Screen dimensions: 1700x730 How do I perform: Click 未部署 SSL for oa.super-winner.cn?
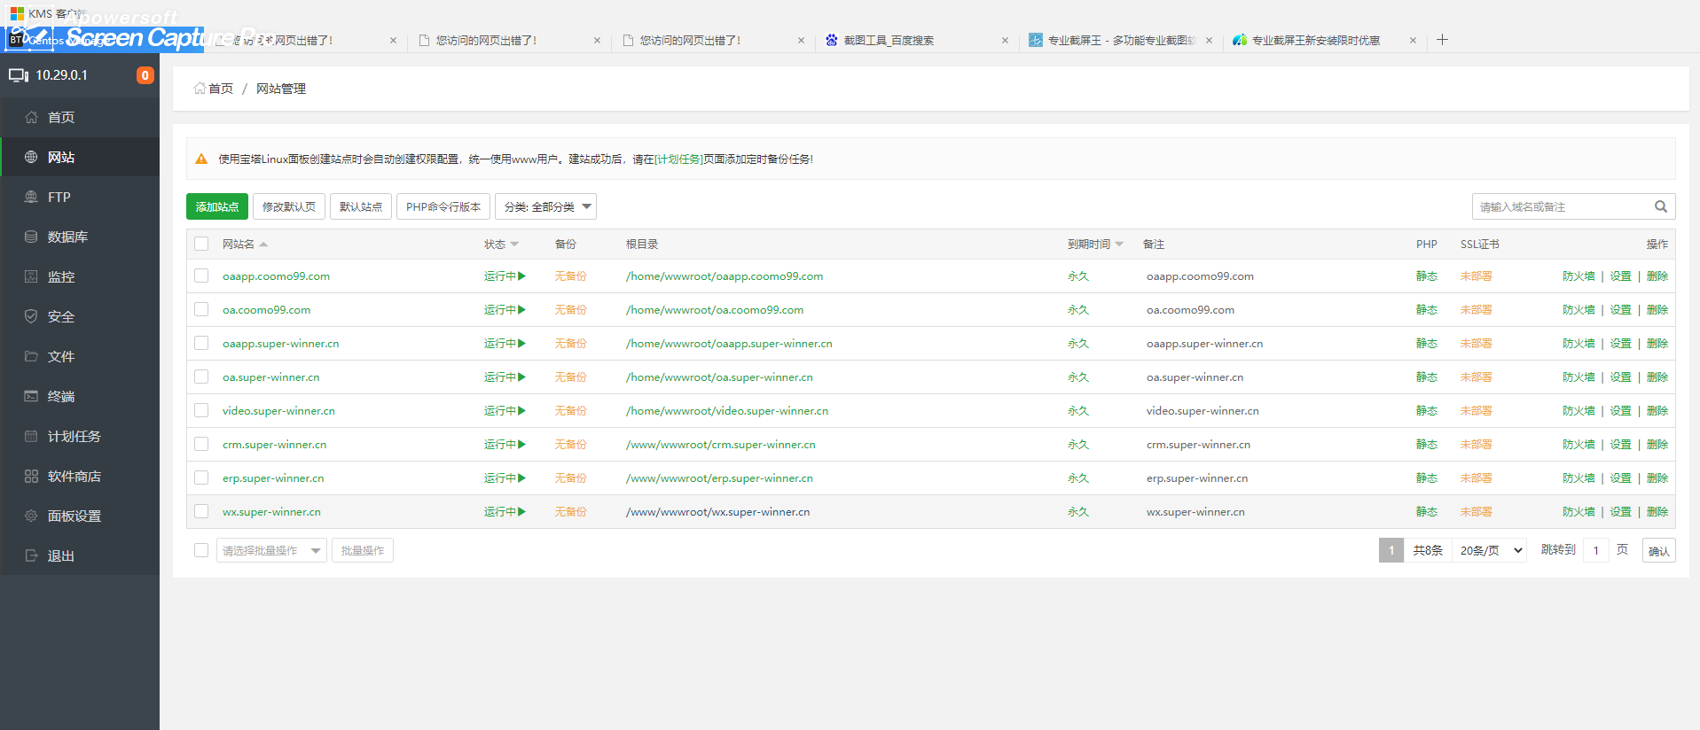coord(1476,377)
